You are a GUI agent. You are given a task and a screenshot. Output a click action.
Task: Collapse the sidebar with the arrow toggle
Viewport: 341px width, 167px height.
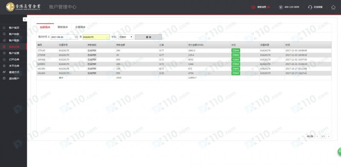[25, 19]
